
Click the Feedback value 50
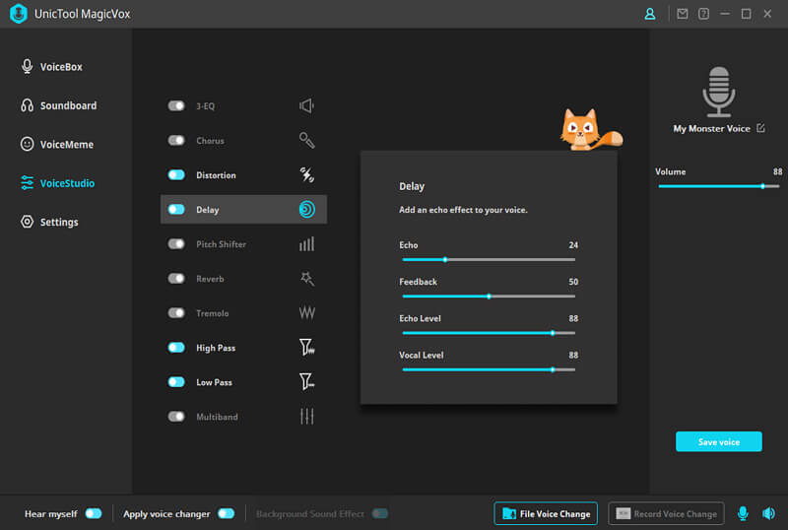(573, 282)
